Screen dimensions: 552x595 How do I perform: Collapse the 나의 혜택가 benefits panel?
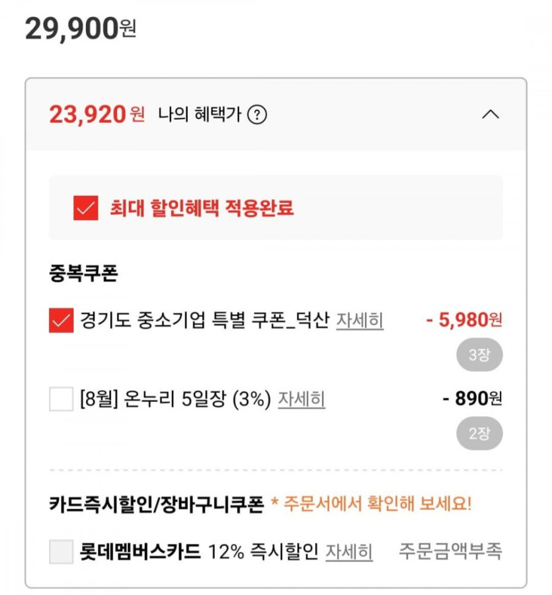click(490, 114)
